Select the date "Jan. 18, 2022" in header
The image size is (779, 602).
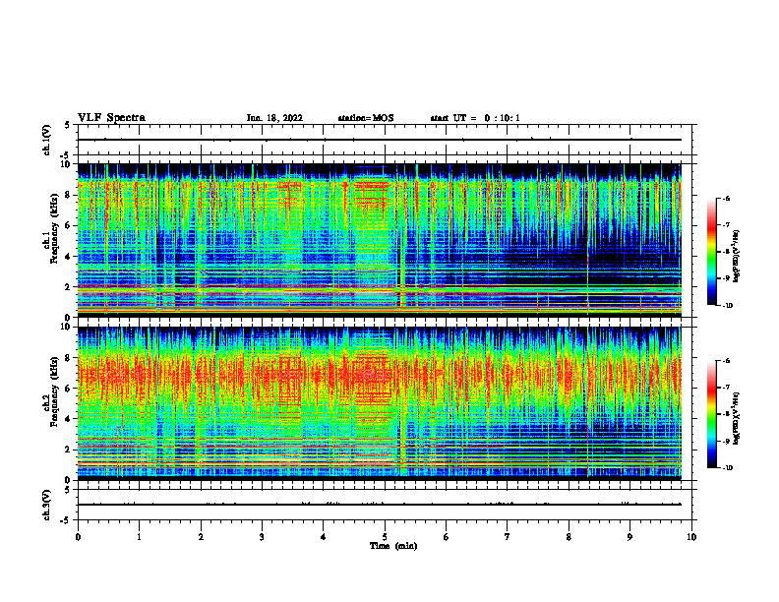click(x=274, y=118)
